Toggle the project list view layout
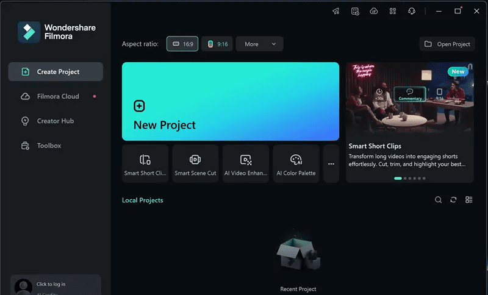488x295 pixels. tap(468, 200)
